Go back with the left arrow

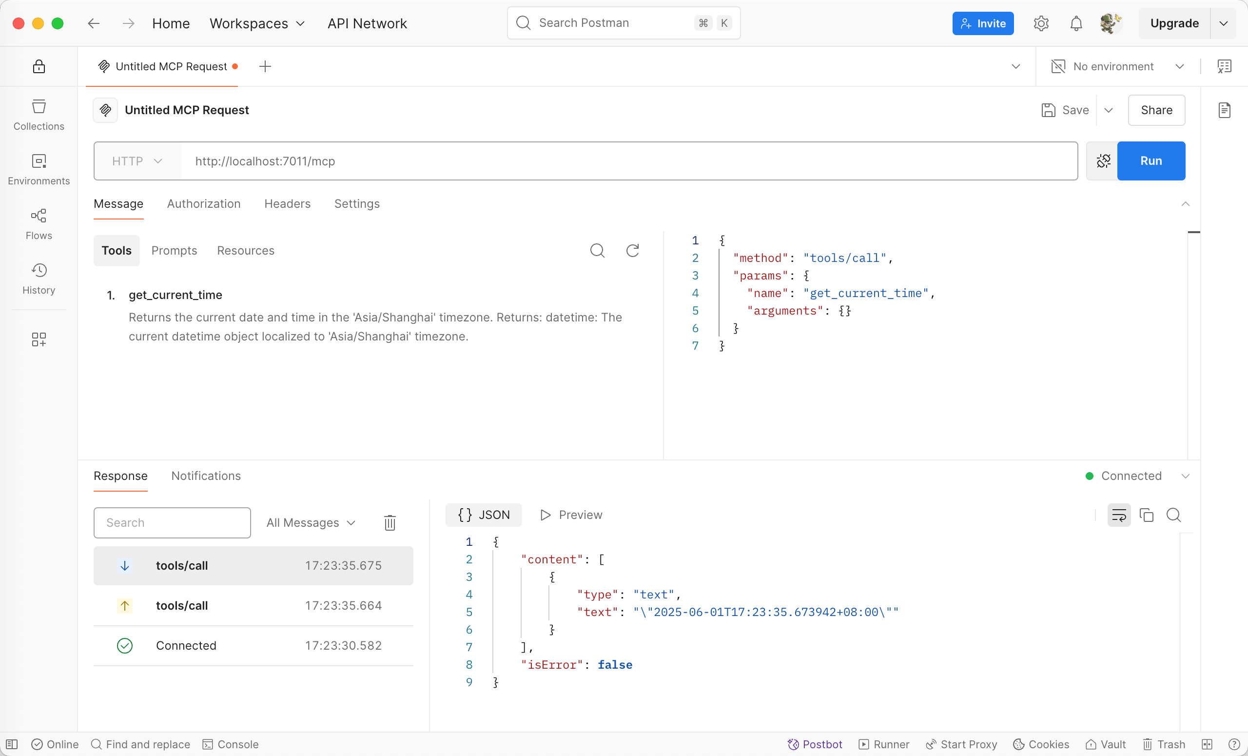94,23
